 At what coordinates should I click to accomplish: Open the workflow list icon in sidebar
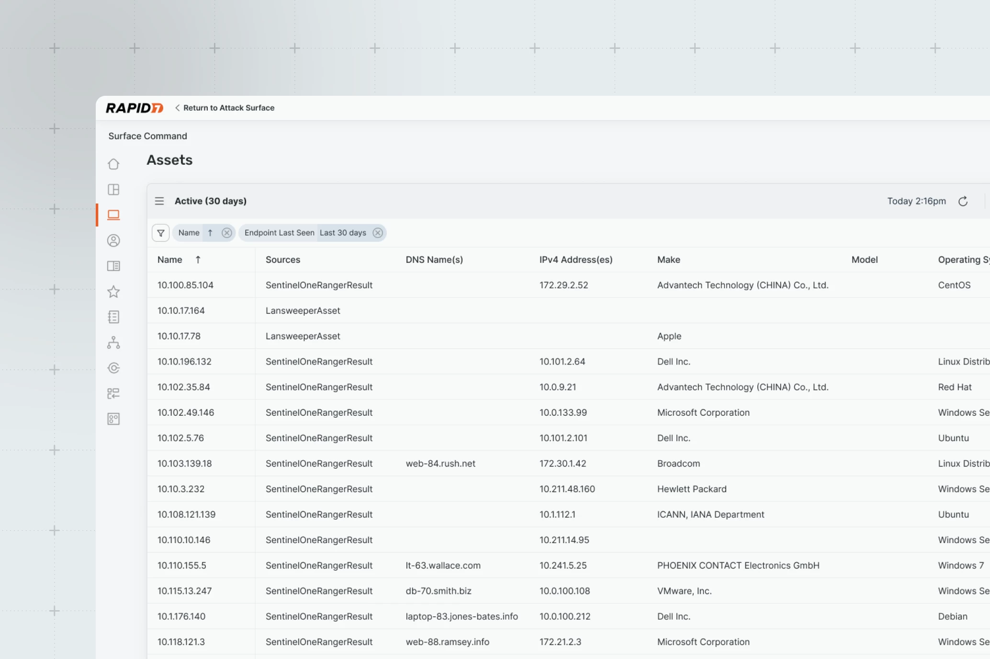coord(113,393)
